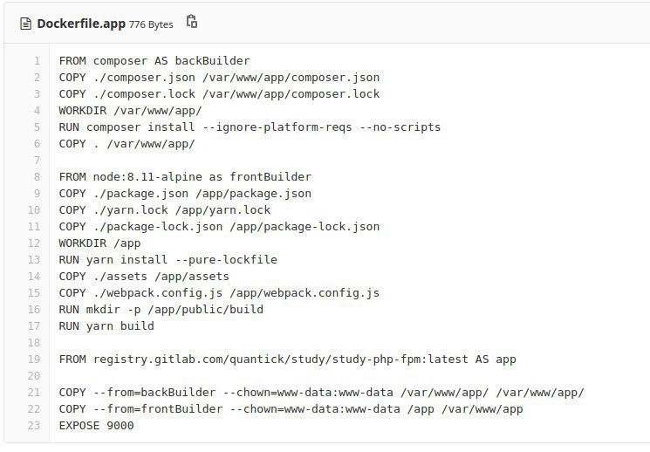Jump to line number 5
Image resolution: width=650 pixels, height=452 pixels.
[x=38, y=127]
